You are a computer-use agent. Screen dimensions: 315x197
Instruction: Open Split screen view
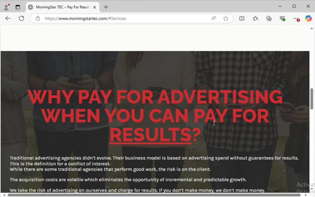242,18
